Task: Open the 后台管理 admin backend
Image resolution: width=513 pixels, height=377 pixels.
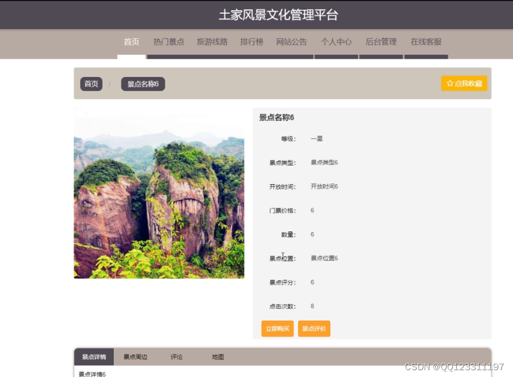Action: click(x=380, y=42)
